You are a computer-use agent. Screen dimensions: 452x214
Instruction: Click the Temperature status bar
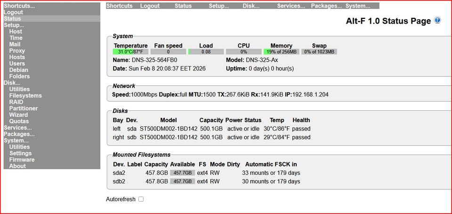point(130,52)
